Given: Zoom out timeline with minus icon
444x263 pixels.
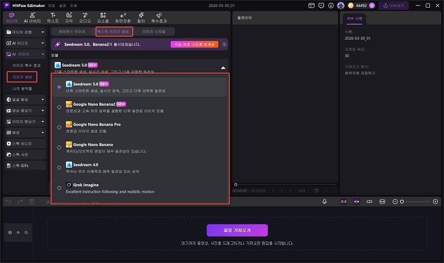Looking at the screenshot, I should [x=395, y=202].
